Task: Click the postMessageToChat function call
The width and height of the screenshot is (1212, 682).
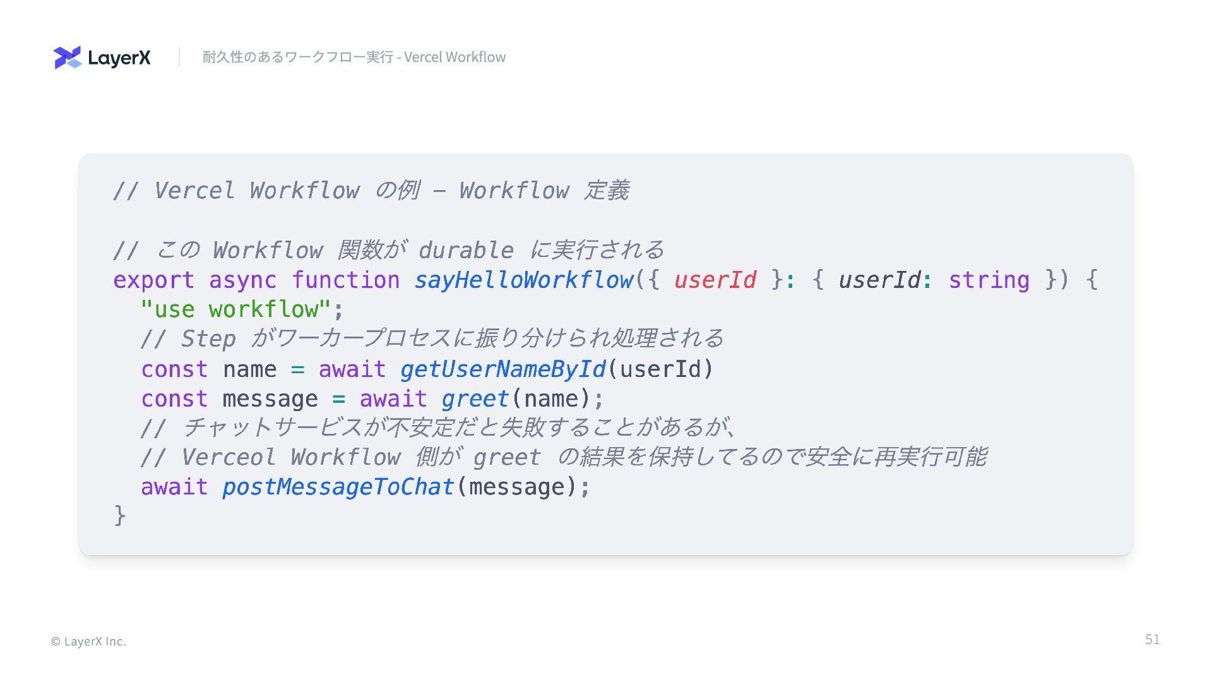Action: [x=338, y=486]
